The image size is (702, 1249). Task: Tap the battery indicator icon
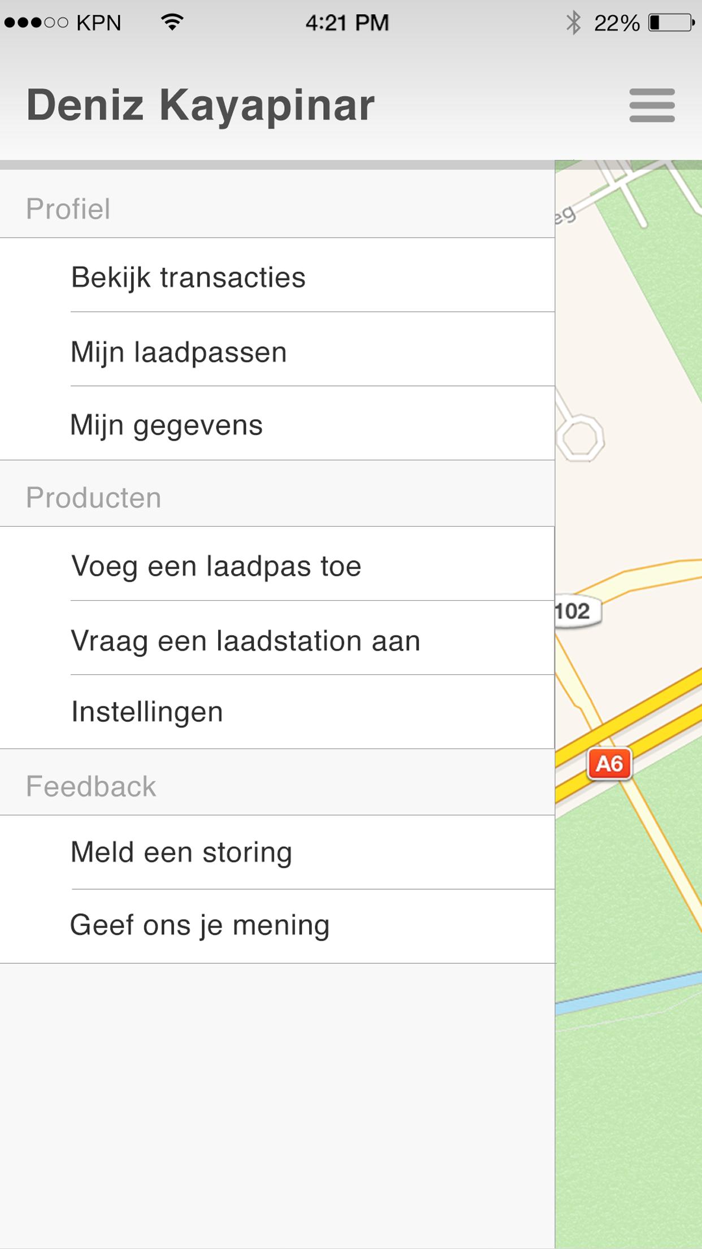click(x=671, y=23)
